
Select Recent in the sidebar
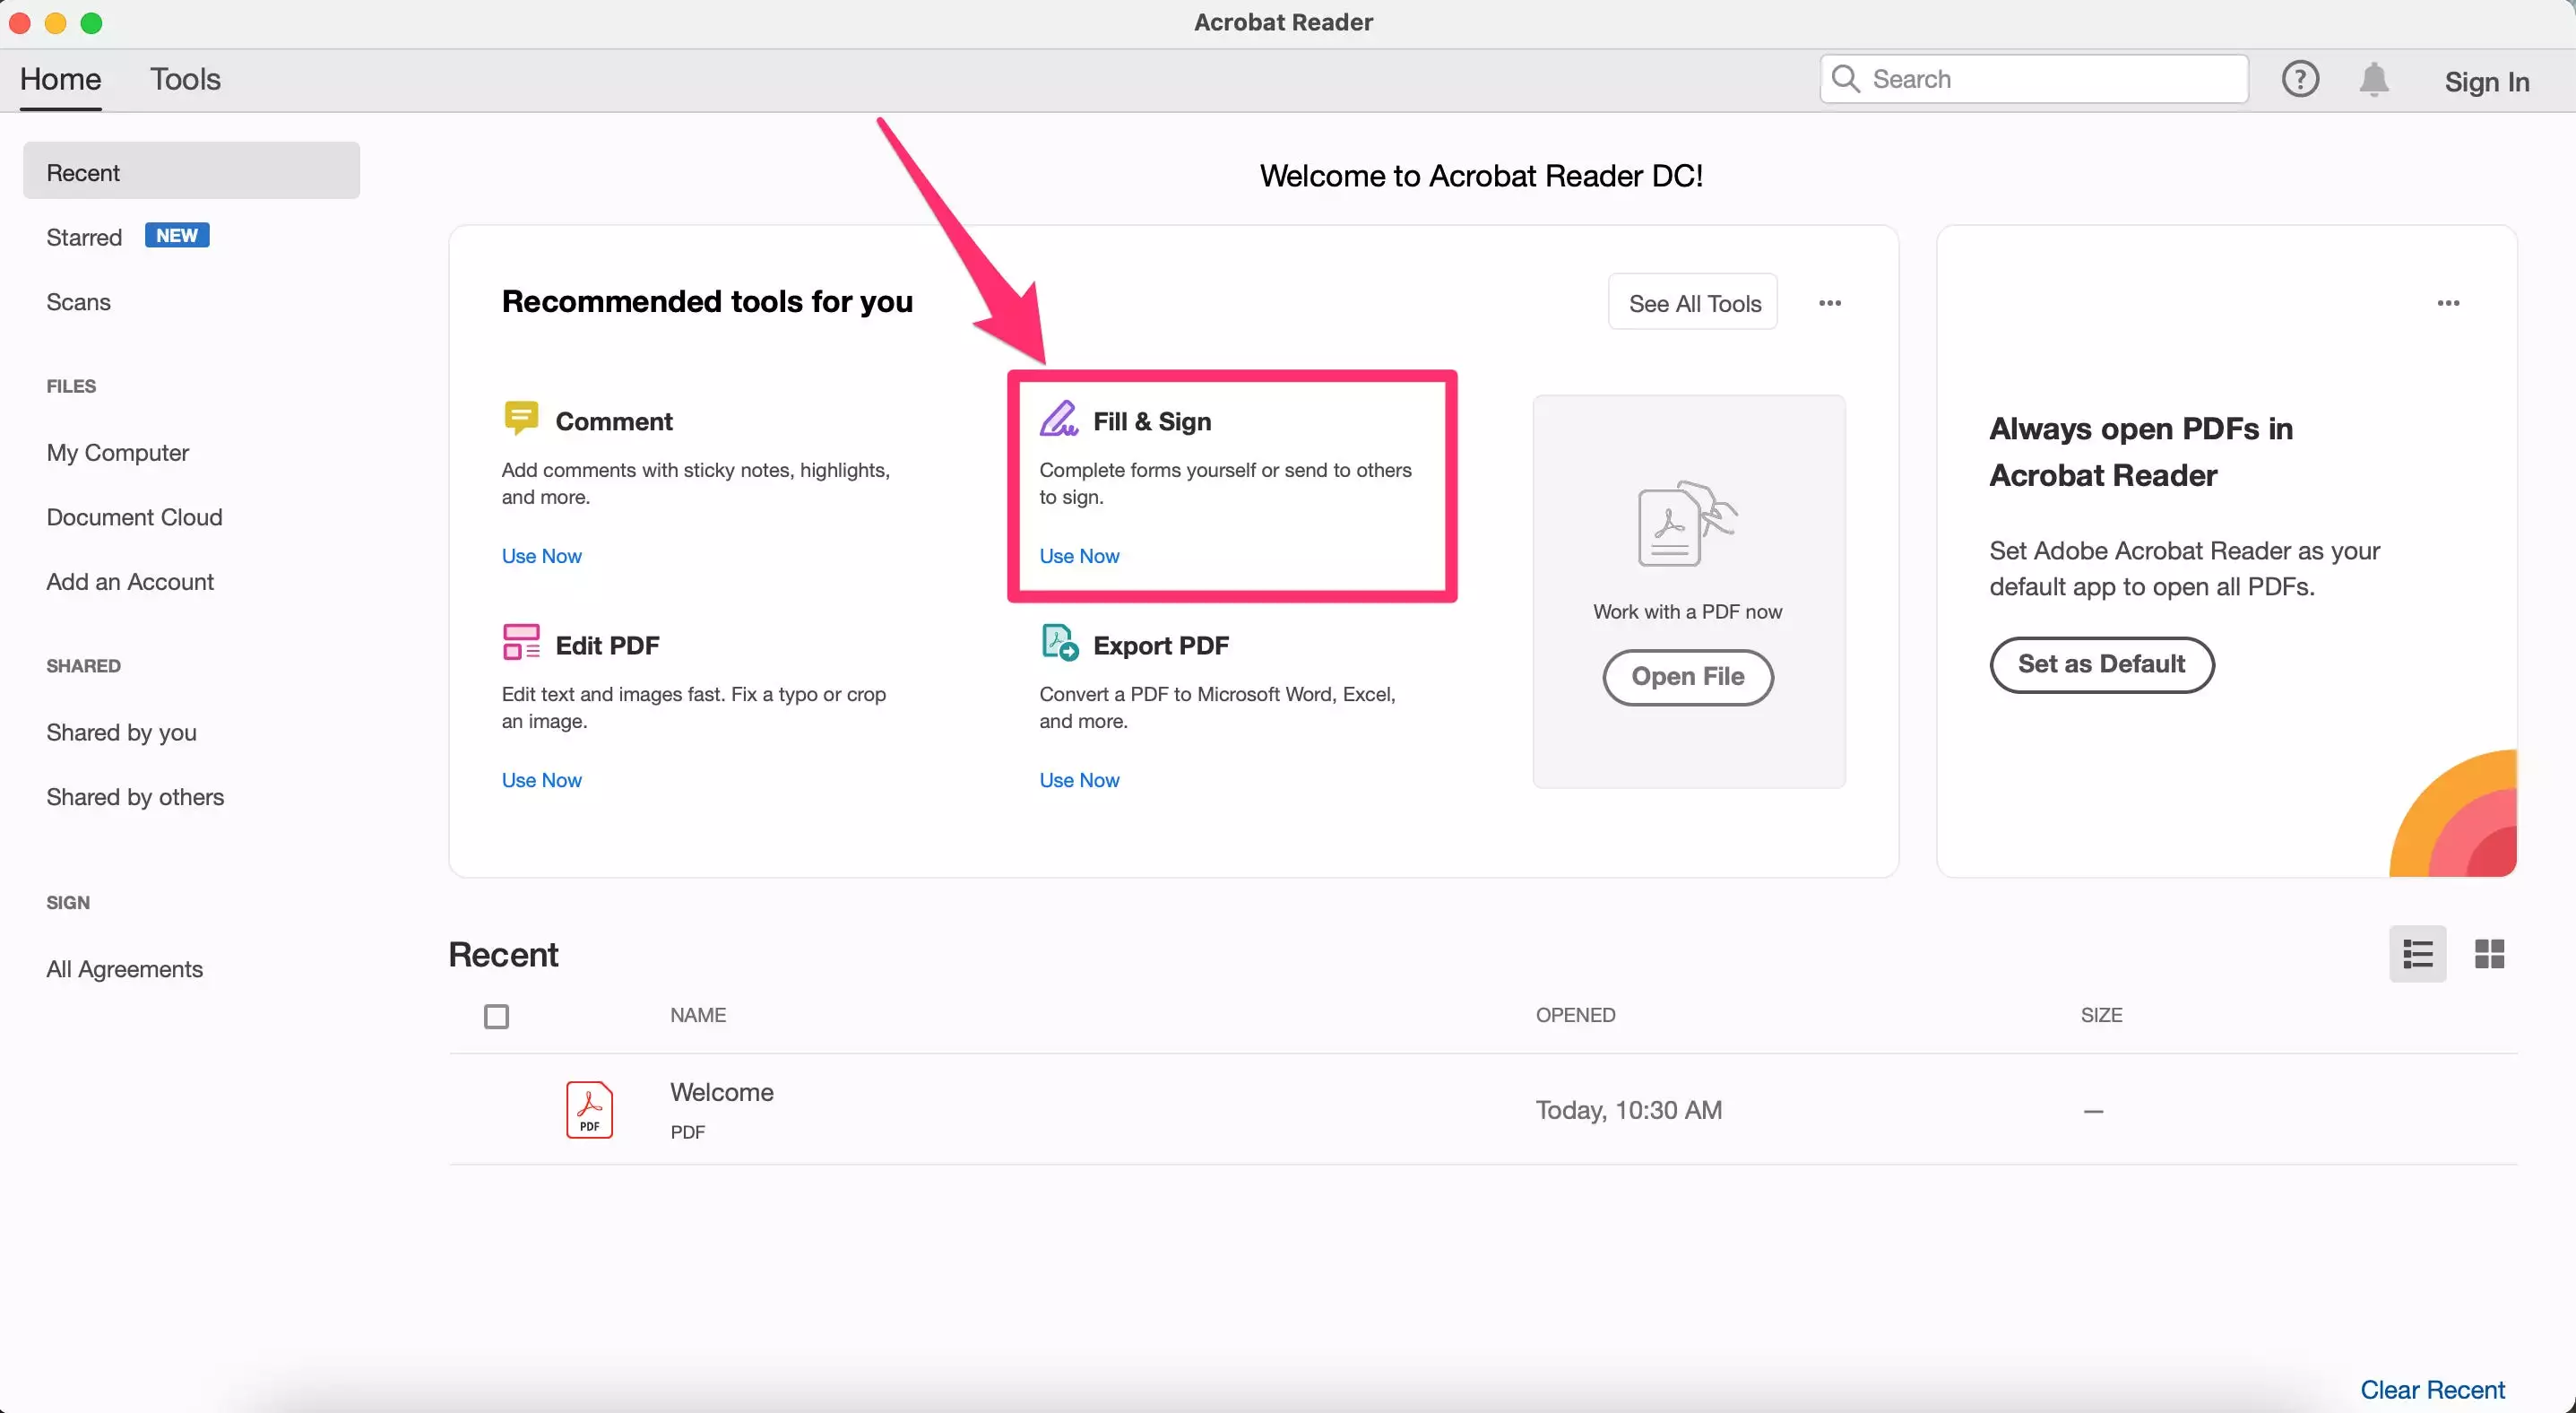pos(191,171)
